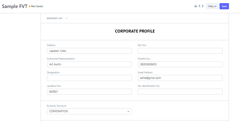
Task: Click the print icon
Action: [x=196, y=6]
